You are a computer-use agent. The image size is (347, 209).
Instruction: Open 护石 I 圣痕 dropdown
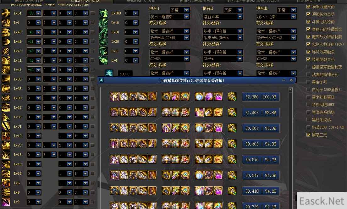[x=180, y=10]
